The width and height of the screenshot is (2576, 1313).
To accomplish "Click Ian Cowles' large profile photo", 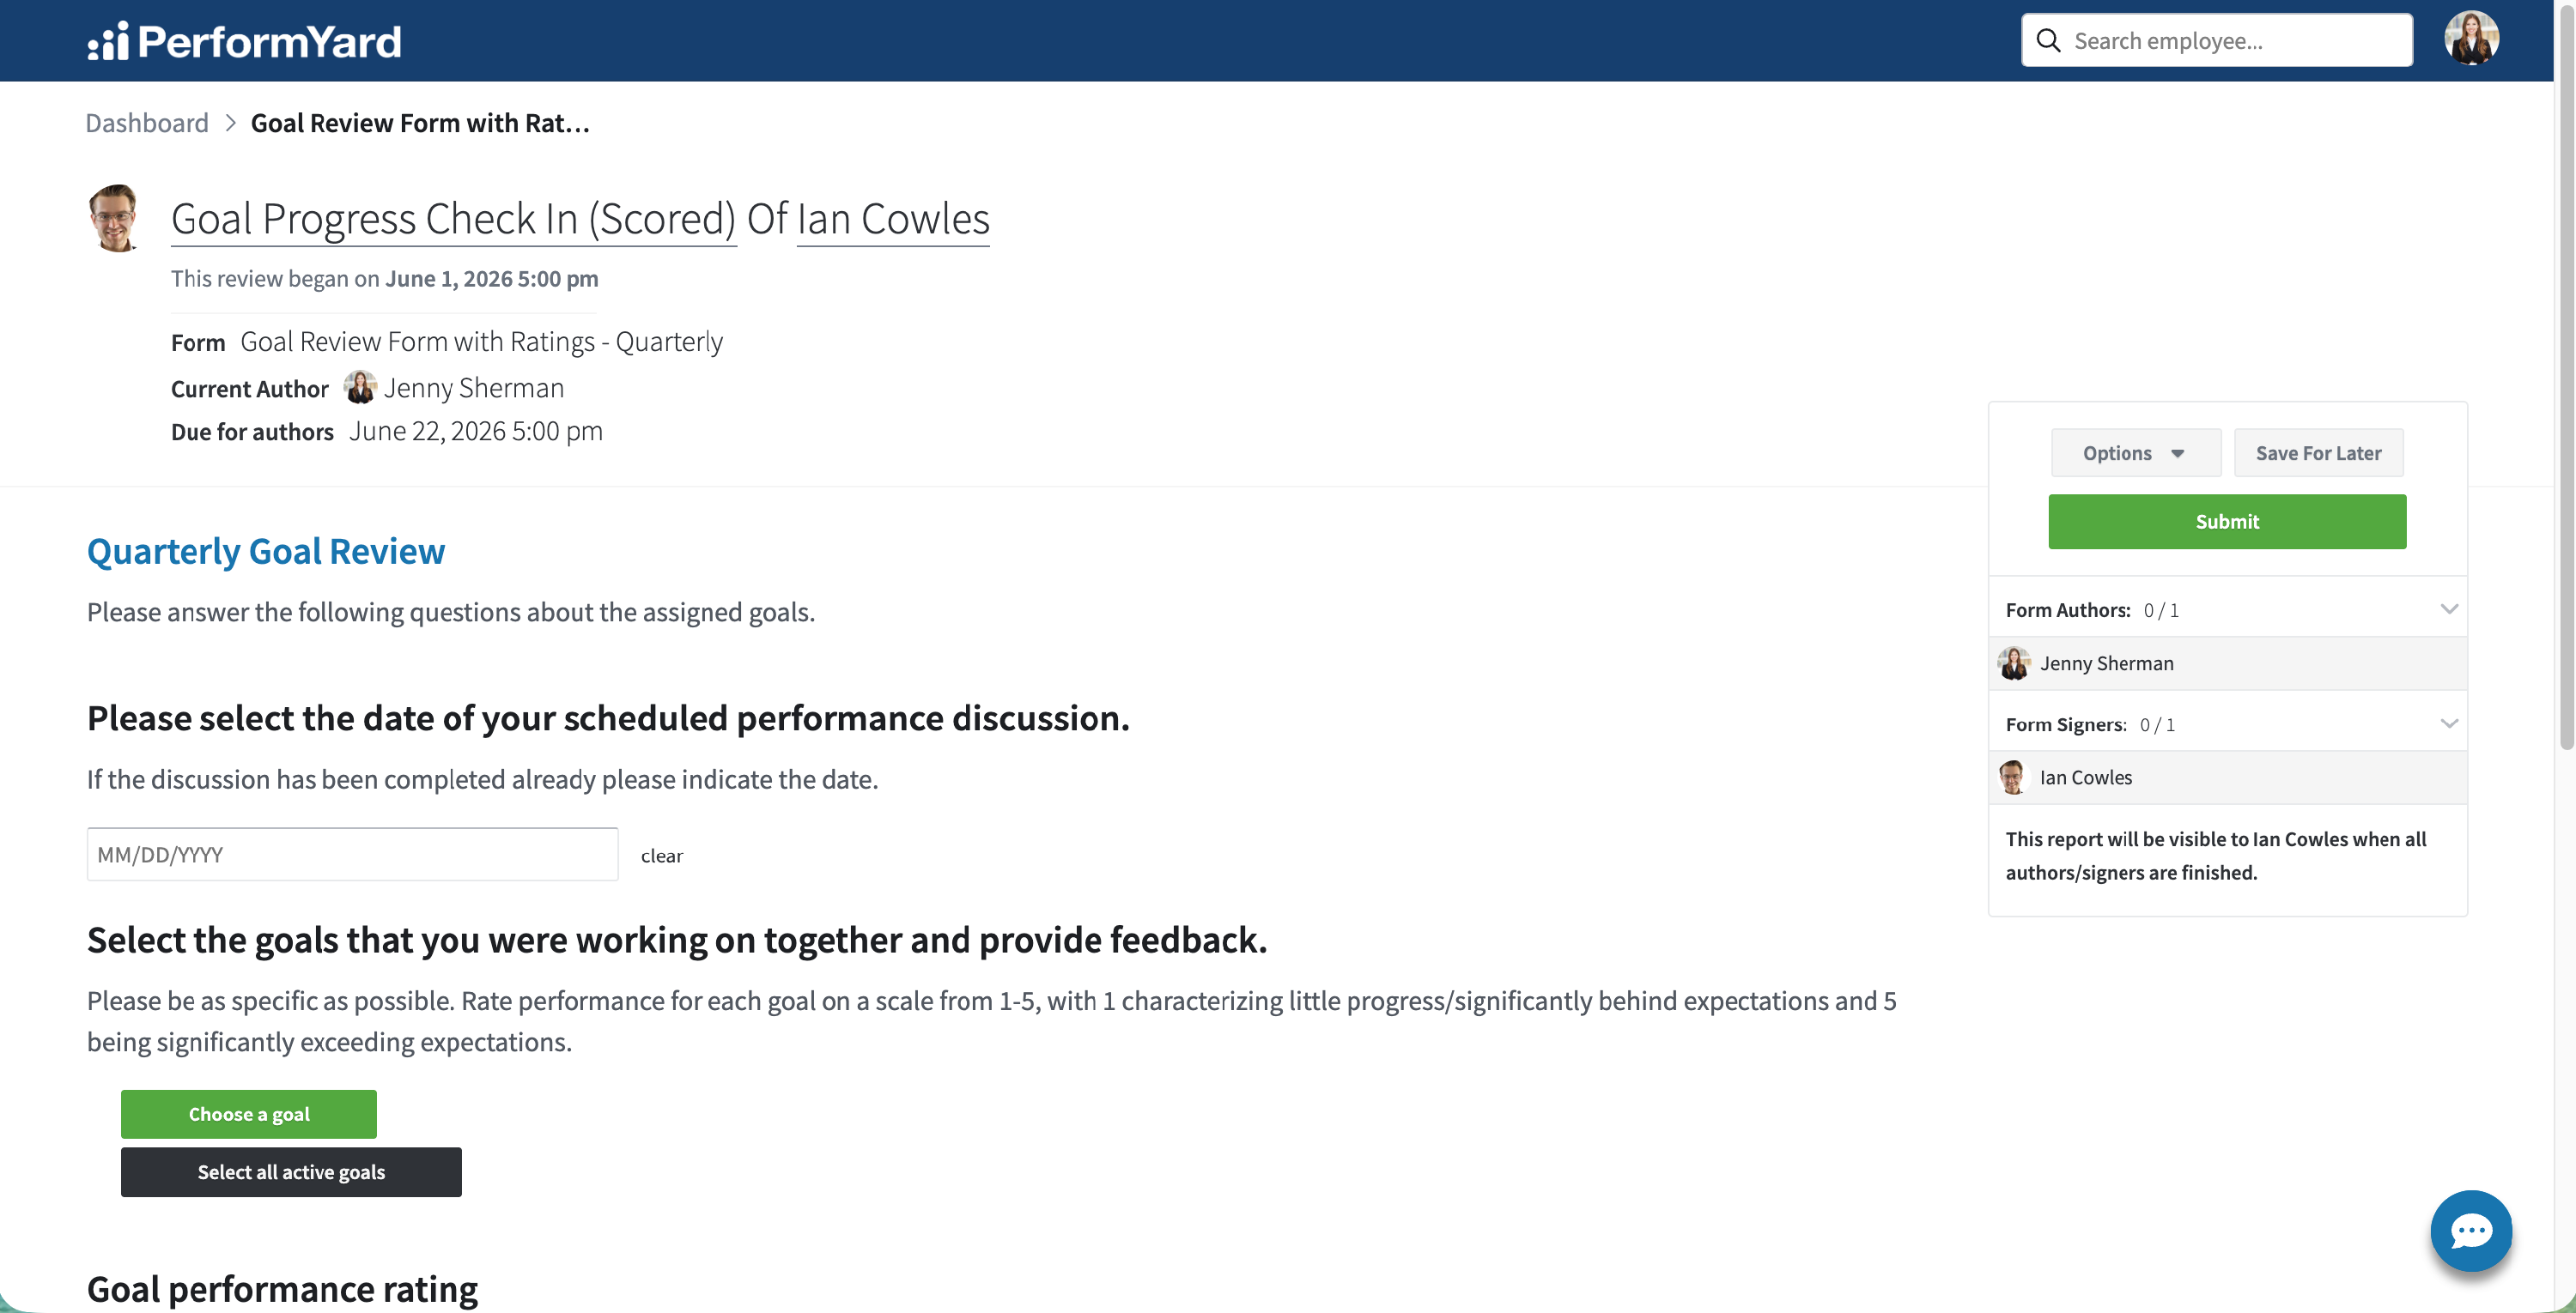I will point(114,217).
